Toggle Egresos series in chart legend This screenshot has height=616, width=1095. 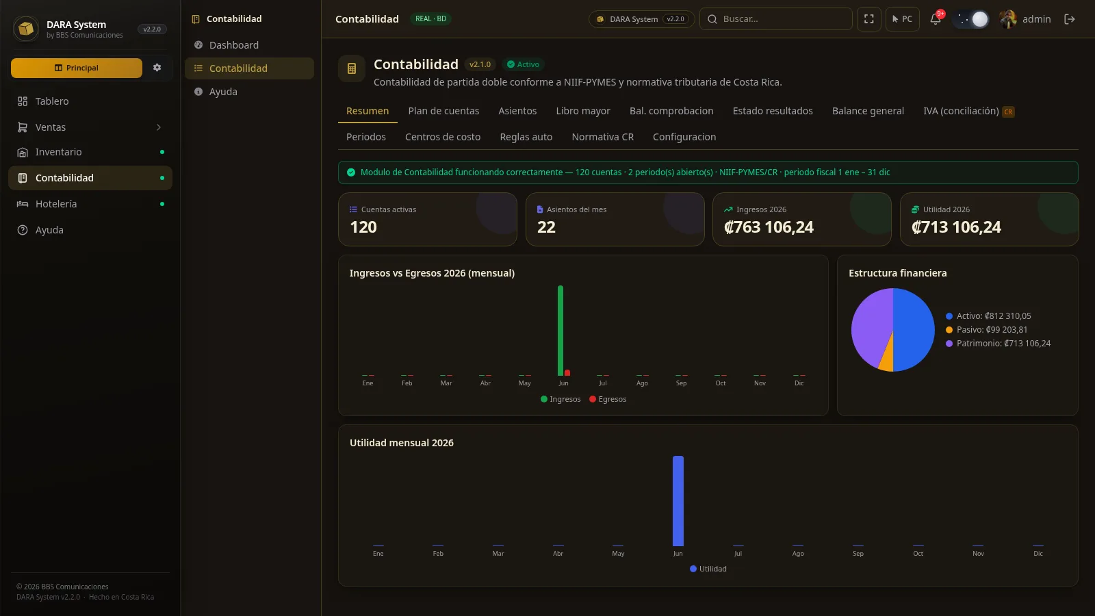(608, 399)
